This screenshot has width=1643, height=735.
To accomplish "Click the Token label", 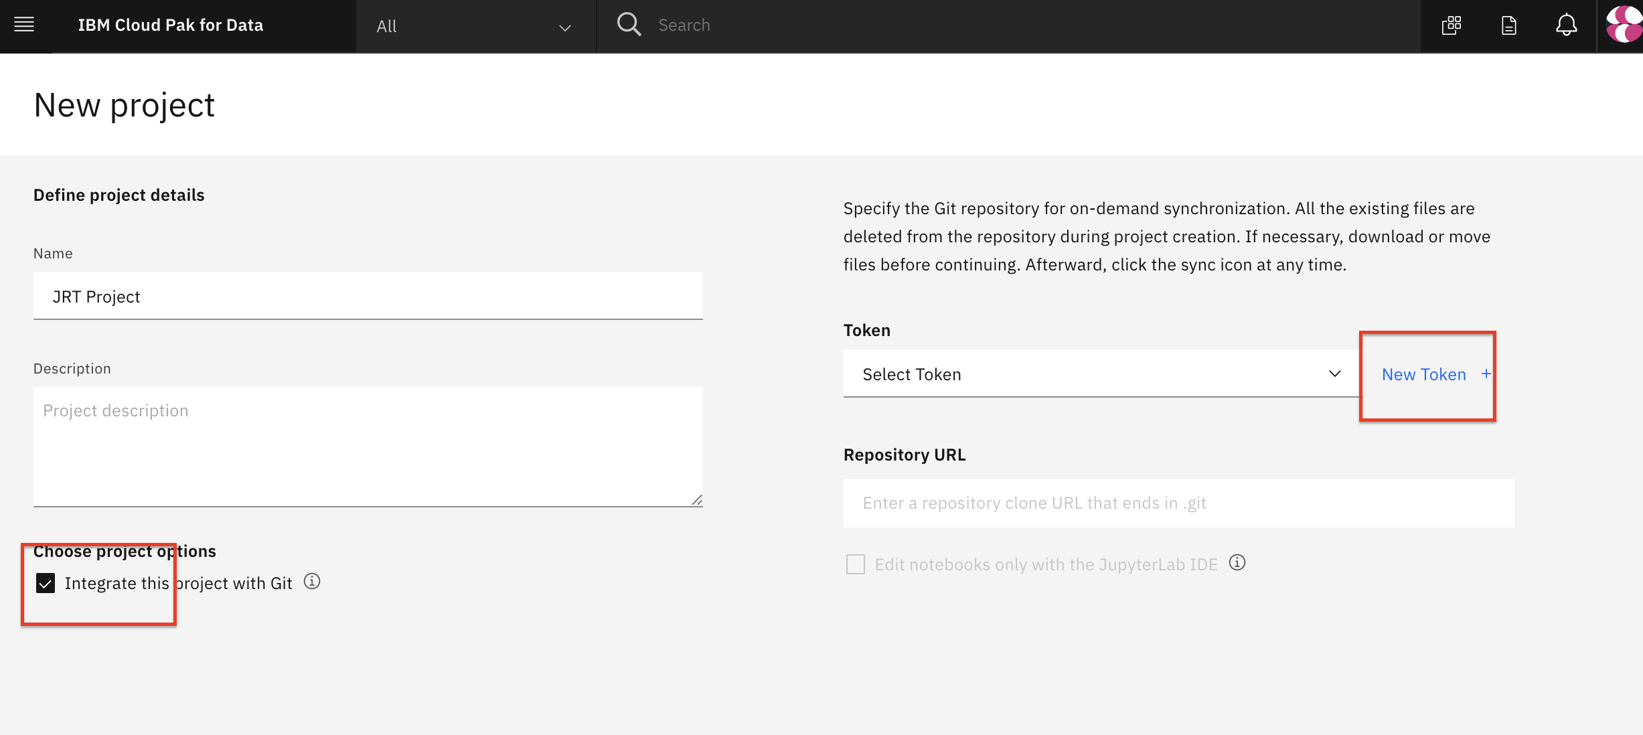I will [867, 330].
